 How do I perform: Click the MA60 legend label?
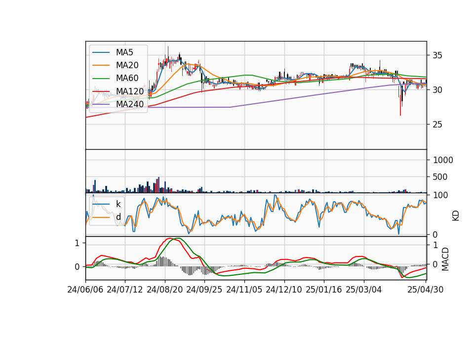(127, 79)
